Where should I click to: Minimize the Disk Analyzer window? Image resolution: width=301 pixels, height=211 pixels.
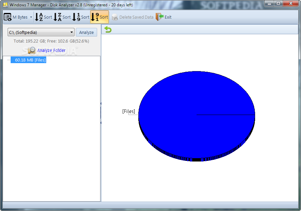[269, 3]
